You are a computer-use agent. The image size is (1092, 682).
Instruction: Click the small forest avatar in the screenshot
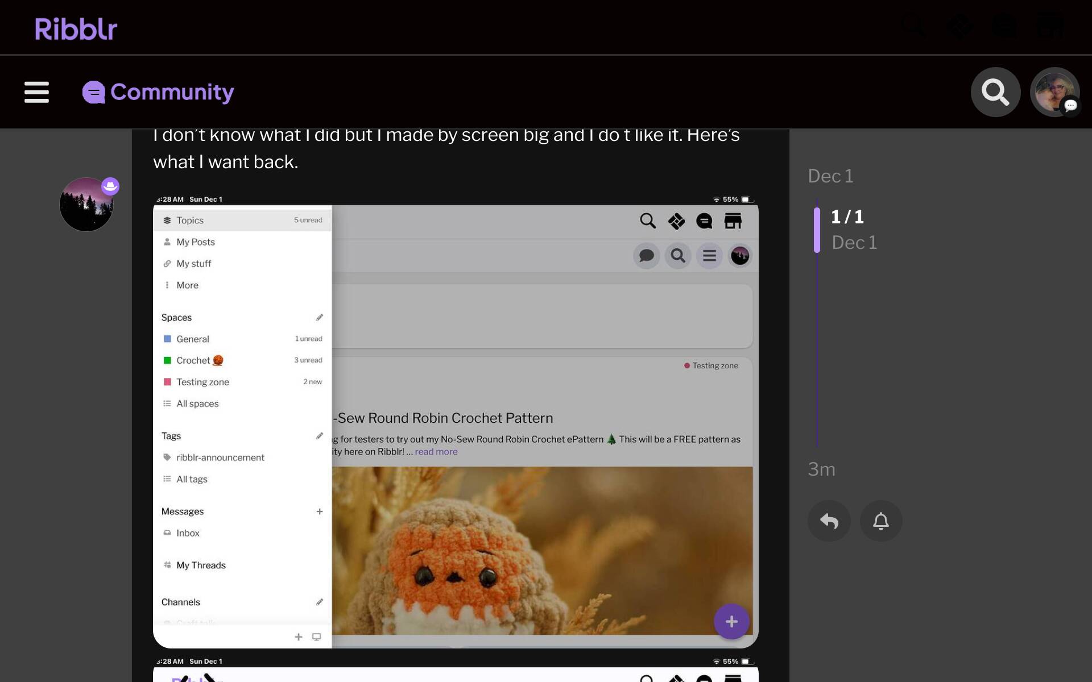740,256
